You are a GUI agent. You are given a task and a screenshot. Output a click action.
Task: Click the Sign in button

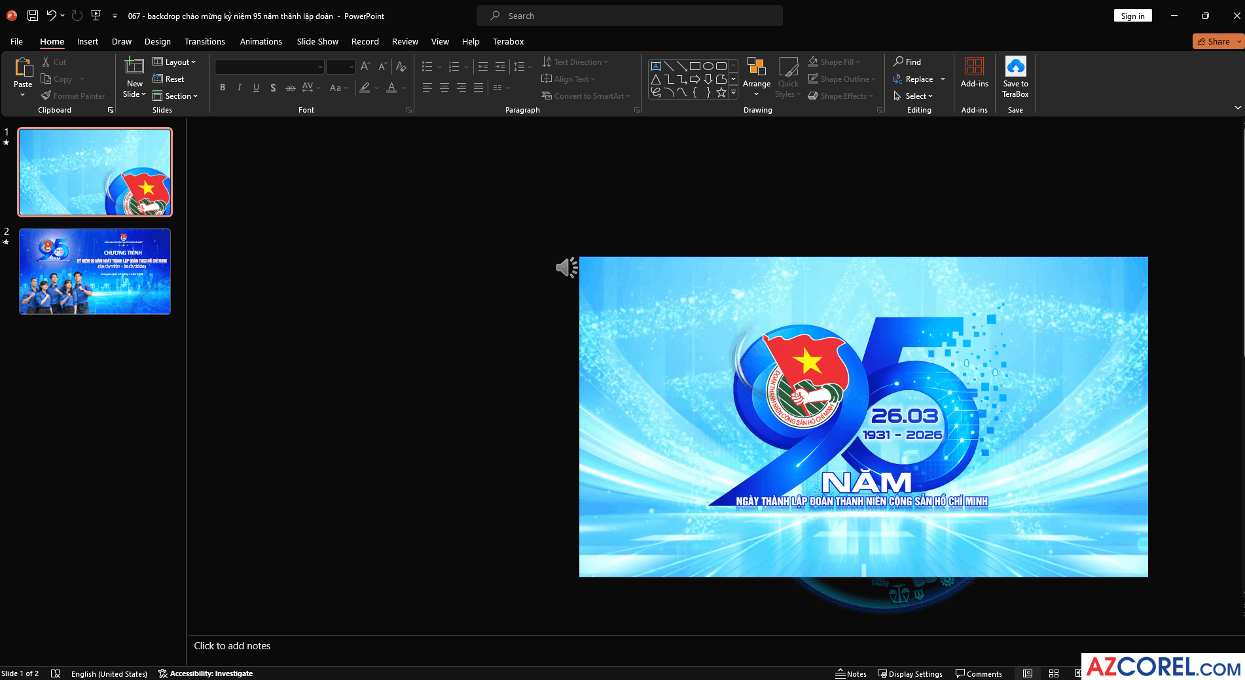pos(1132,16)
